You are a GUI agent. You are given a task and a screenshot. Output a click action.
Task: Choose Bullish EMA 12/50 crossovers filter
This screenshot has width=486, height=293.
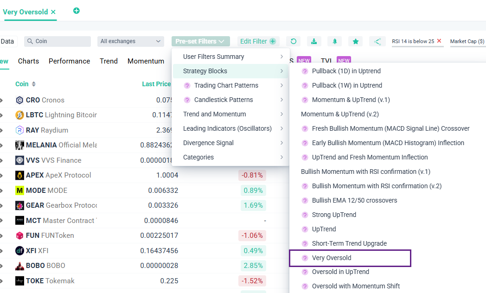354,200
